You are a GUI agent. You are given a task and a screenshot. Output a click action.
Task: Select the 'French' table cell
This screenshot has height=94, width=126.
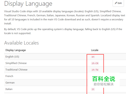coord(9,76)
